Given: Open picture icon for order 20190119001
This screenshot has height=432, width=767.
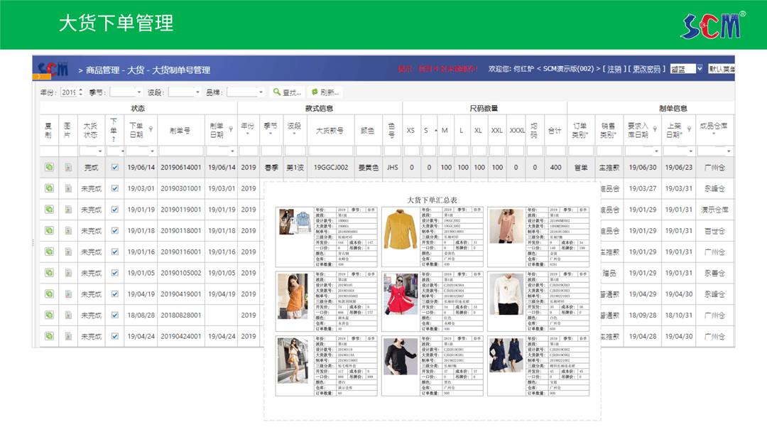Looking at the screenshot, I should (68, 210).
